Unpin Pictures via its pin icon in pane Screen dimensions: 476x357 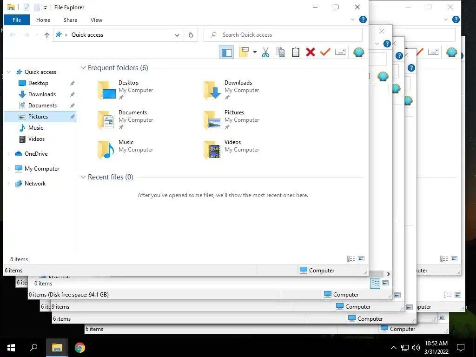(72, 117)
